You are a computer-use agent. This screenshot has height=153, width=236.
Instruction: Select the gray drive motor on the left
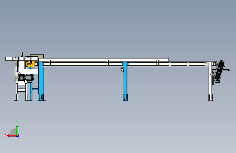point(26,78)
